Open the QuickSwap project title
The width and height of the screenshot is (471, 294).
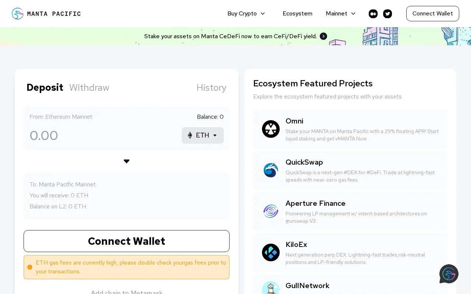(304, 162)
